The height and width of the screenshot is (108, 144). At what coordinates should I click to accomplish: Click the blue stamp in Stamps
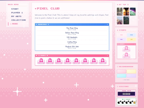131,35
